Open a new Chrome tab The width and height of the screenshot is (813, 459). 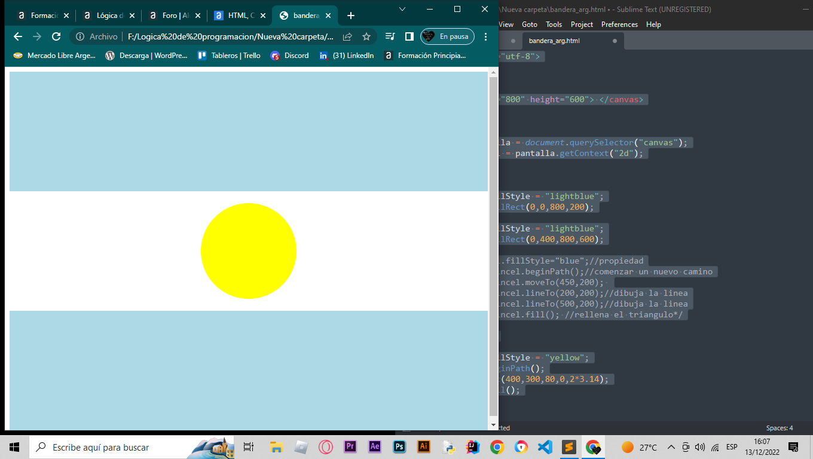click(x=351, y=16)
